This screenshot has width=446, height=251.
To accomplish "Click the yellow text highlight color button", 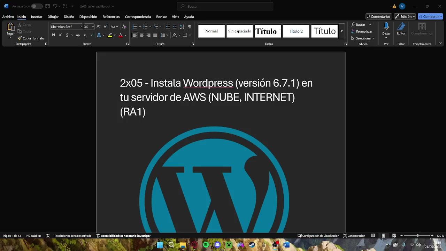I will click(110, 35).
